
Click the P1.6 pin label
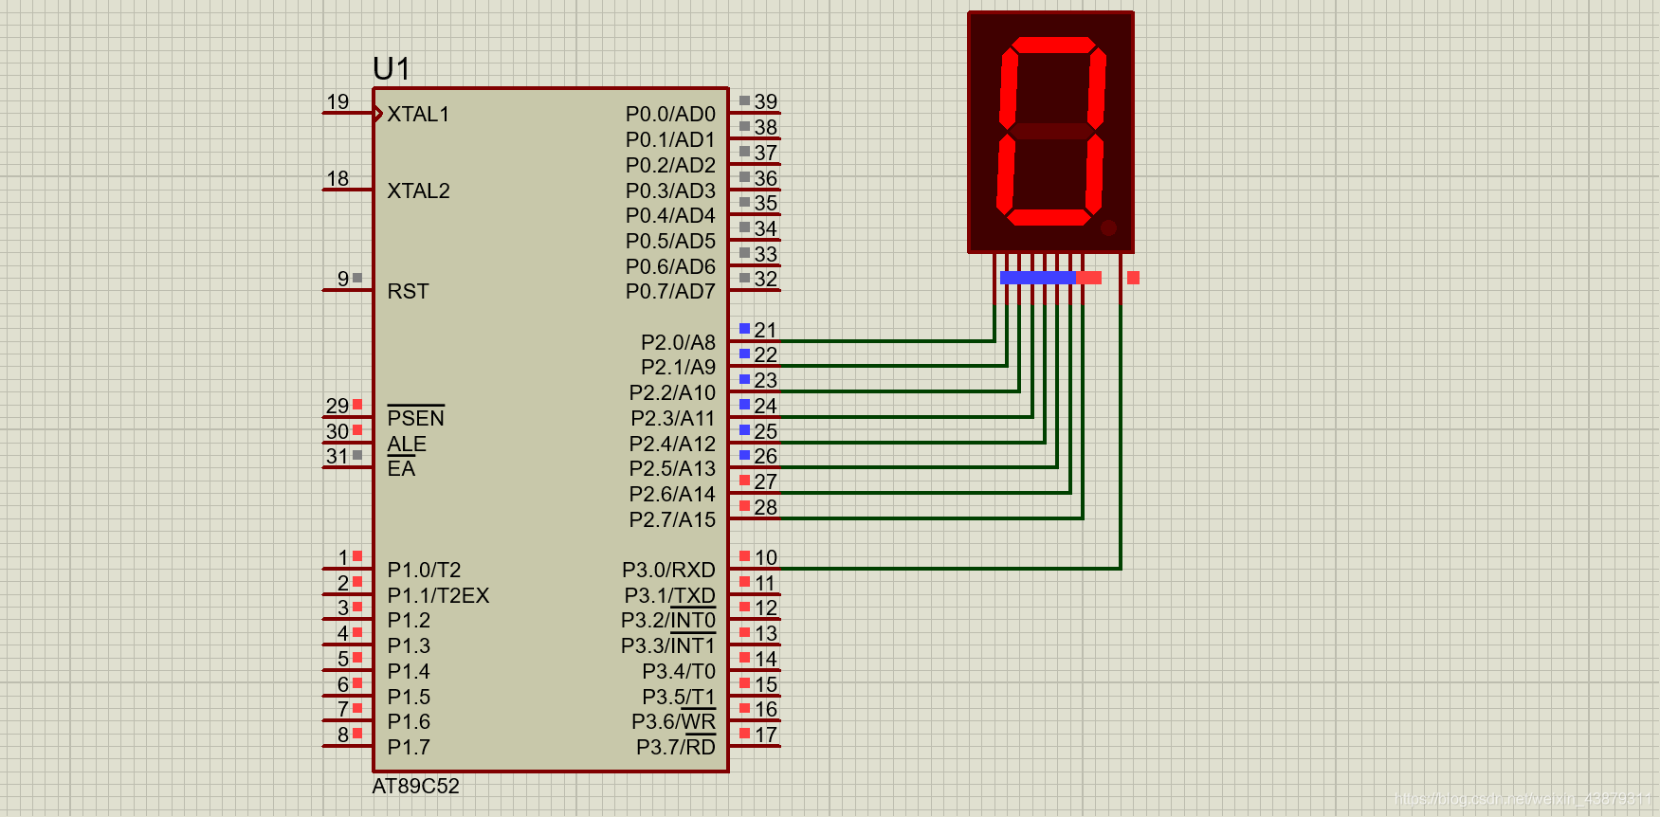(409, 721)
